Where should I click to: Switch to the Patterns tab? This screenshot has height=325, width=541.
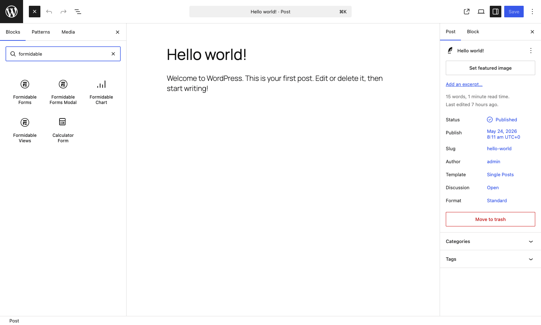41,32
